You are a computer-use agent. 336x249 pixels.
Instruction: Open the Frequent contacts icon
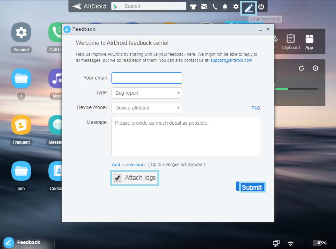tap(21, 125)
